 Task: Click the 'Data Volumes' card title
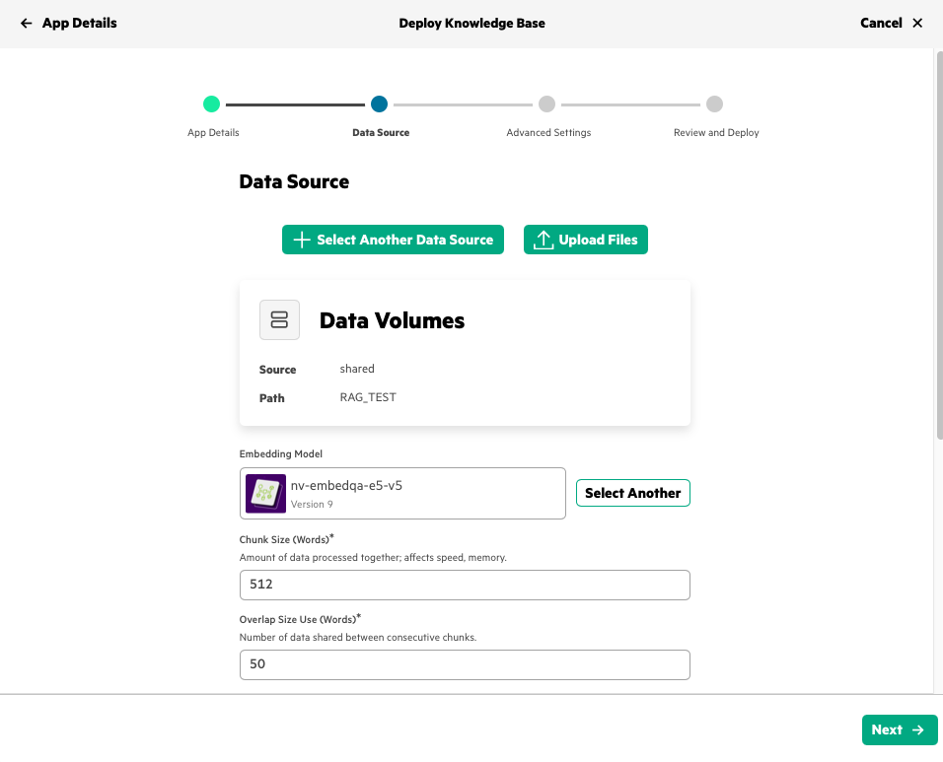click(392, 321)
